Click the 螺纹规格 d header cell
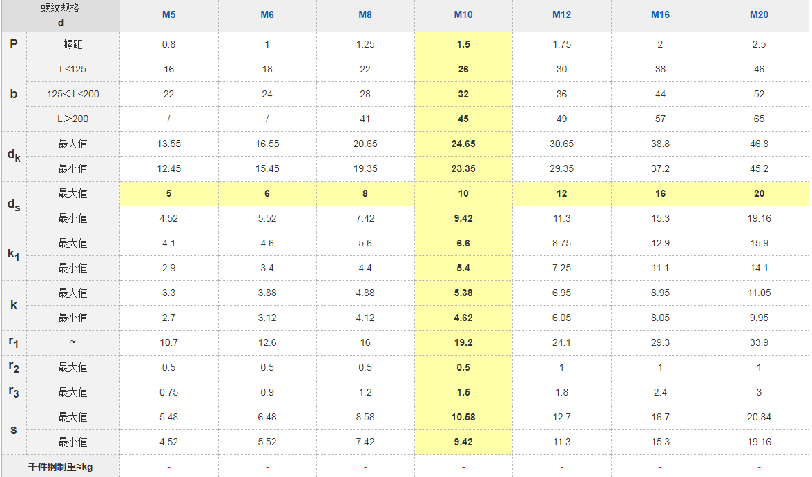The image size is (812, 477). pyautogui.click(x=61, y=16)
